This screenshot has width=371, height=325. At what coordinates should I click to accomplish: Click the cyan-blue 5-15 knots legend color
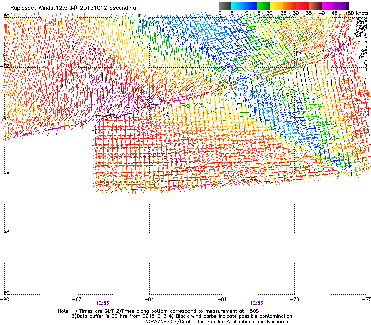click(244, 6)
